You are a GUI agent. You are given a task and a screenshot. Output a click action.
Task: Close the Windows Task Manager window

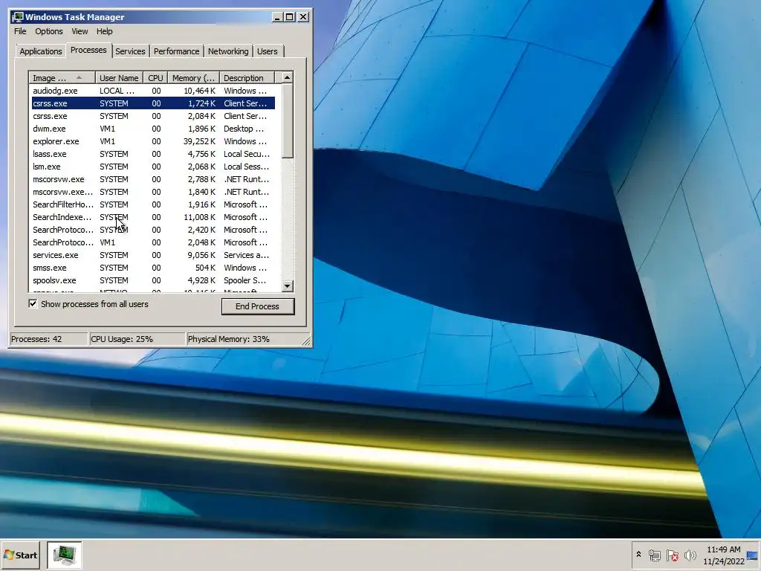(303, 17)
